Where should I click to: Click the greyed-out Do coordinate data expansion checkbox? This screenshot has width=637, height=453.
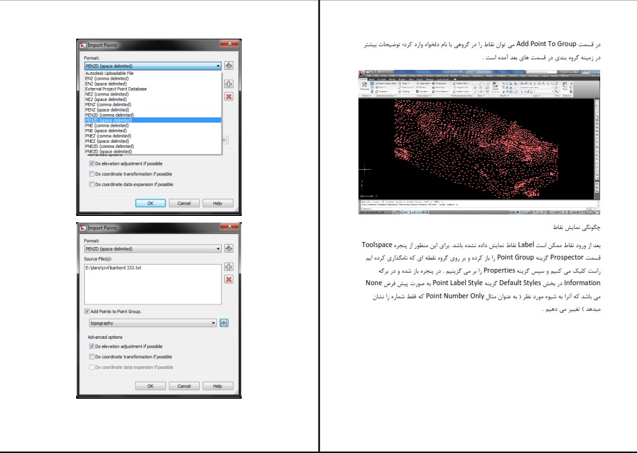click(x=92, y=367)
